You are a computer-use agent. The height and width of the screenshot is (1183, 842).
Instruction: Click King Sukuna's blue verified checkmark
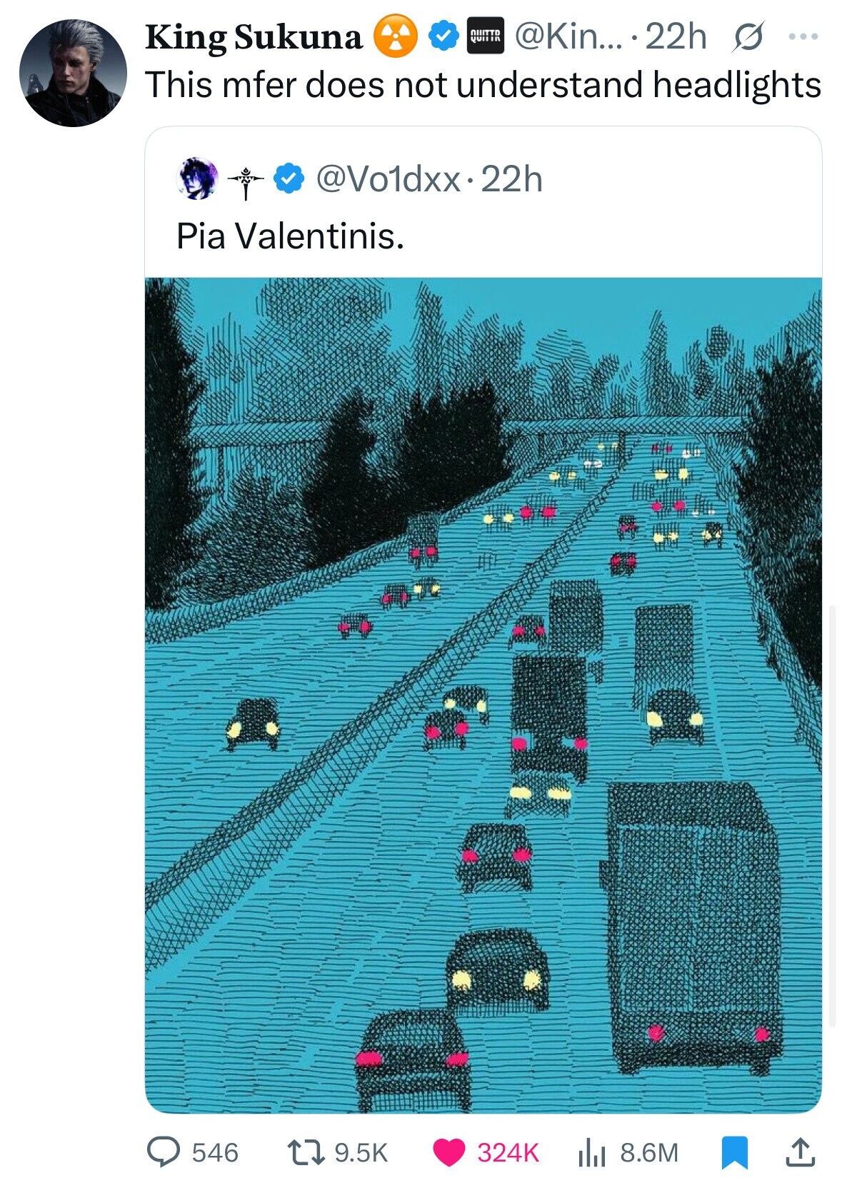(x=443, y=37)
